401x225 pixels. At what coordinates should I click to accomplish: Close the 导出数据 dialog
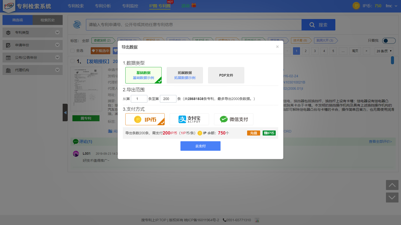click(277, 47)
